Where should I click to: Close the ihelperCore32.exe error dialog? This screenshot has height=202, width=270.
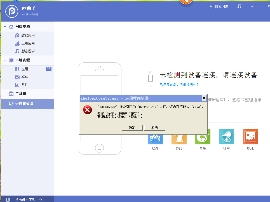pyautogui.click(x=204, y=98)
